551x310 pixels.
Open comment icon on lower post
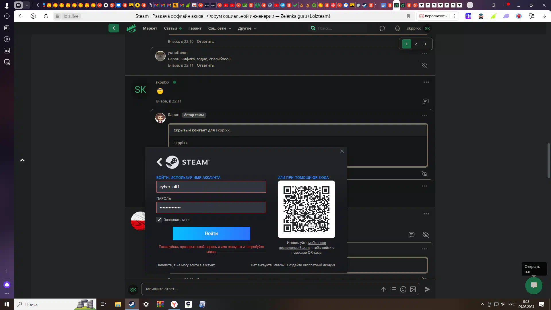point(411,235)
